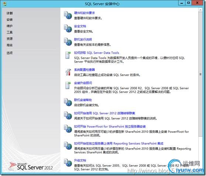Open PowerPivot for SharePoint 独立服务器安装 link
This screenshot has height=176, width=206.
[x=110, y=126]
